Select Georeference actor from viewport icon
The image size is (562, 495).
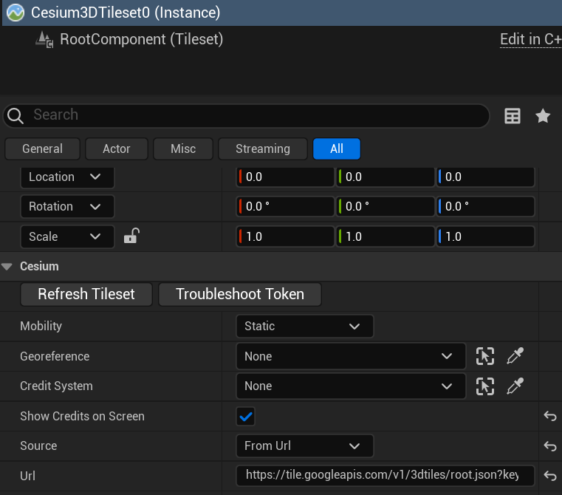[485, 356]
